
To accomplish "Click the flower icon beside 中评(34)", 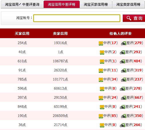I will coord(101,80).
